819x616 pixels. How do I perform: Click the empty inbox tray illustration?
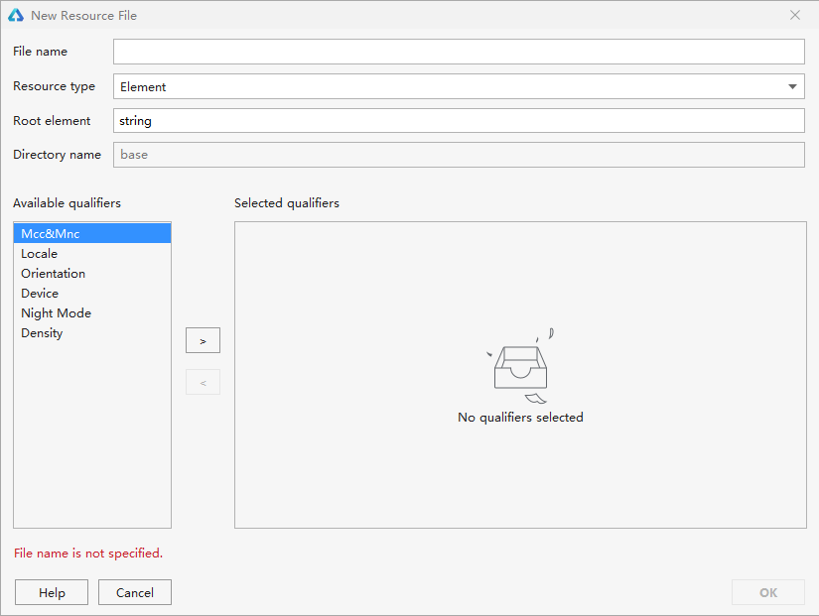(520, 367)
